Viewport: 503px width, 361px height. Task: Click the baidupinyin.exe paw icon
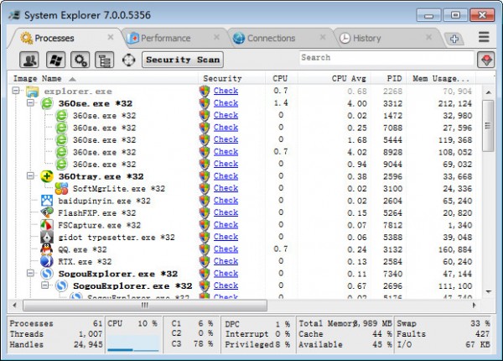tap(47, 201)
